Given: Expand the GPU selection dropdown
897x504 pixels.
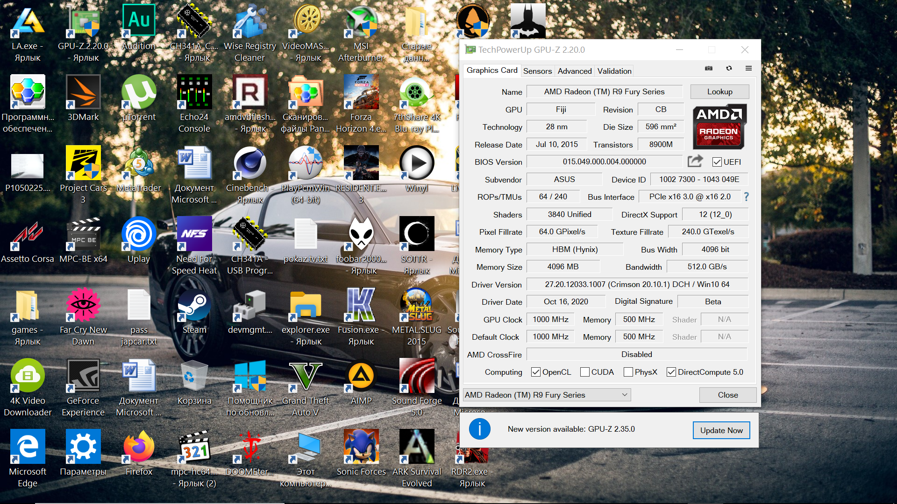Looking at the screenshot, I should [x=625, y=395].
